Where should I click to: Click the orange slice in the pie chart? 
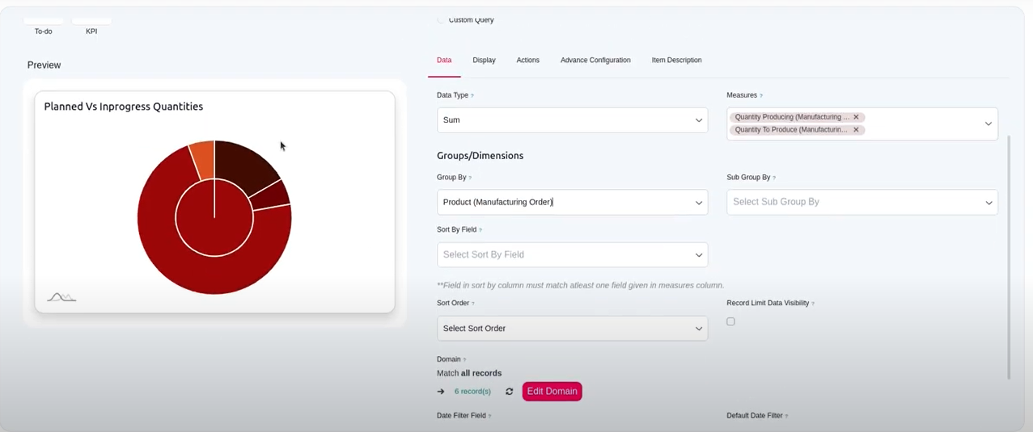pyautogui.click(x=203, y=157)
